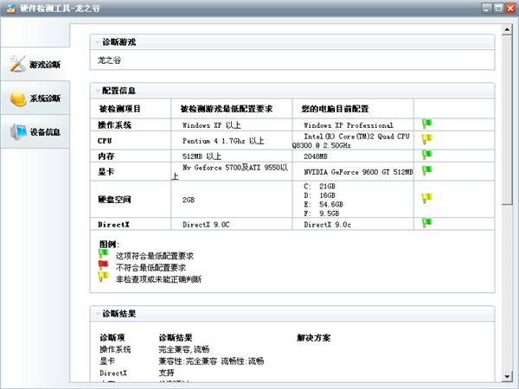Close the 硬件检测工具 window
The width and height of the screenshot is (519, 389).
510,8
